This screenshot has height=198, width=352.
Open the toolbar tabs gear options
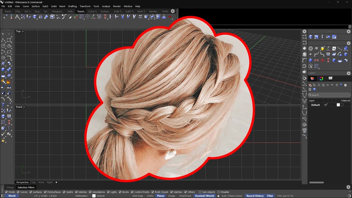(173, 11)
